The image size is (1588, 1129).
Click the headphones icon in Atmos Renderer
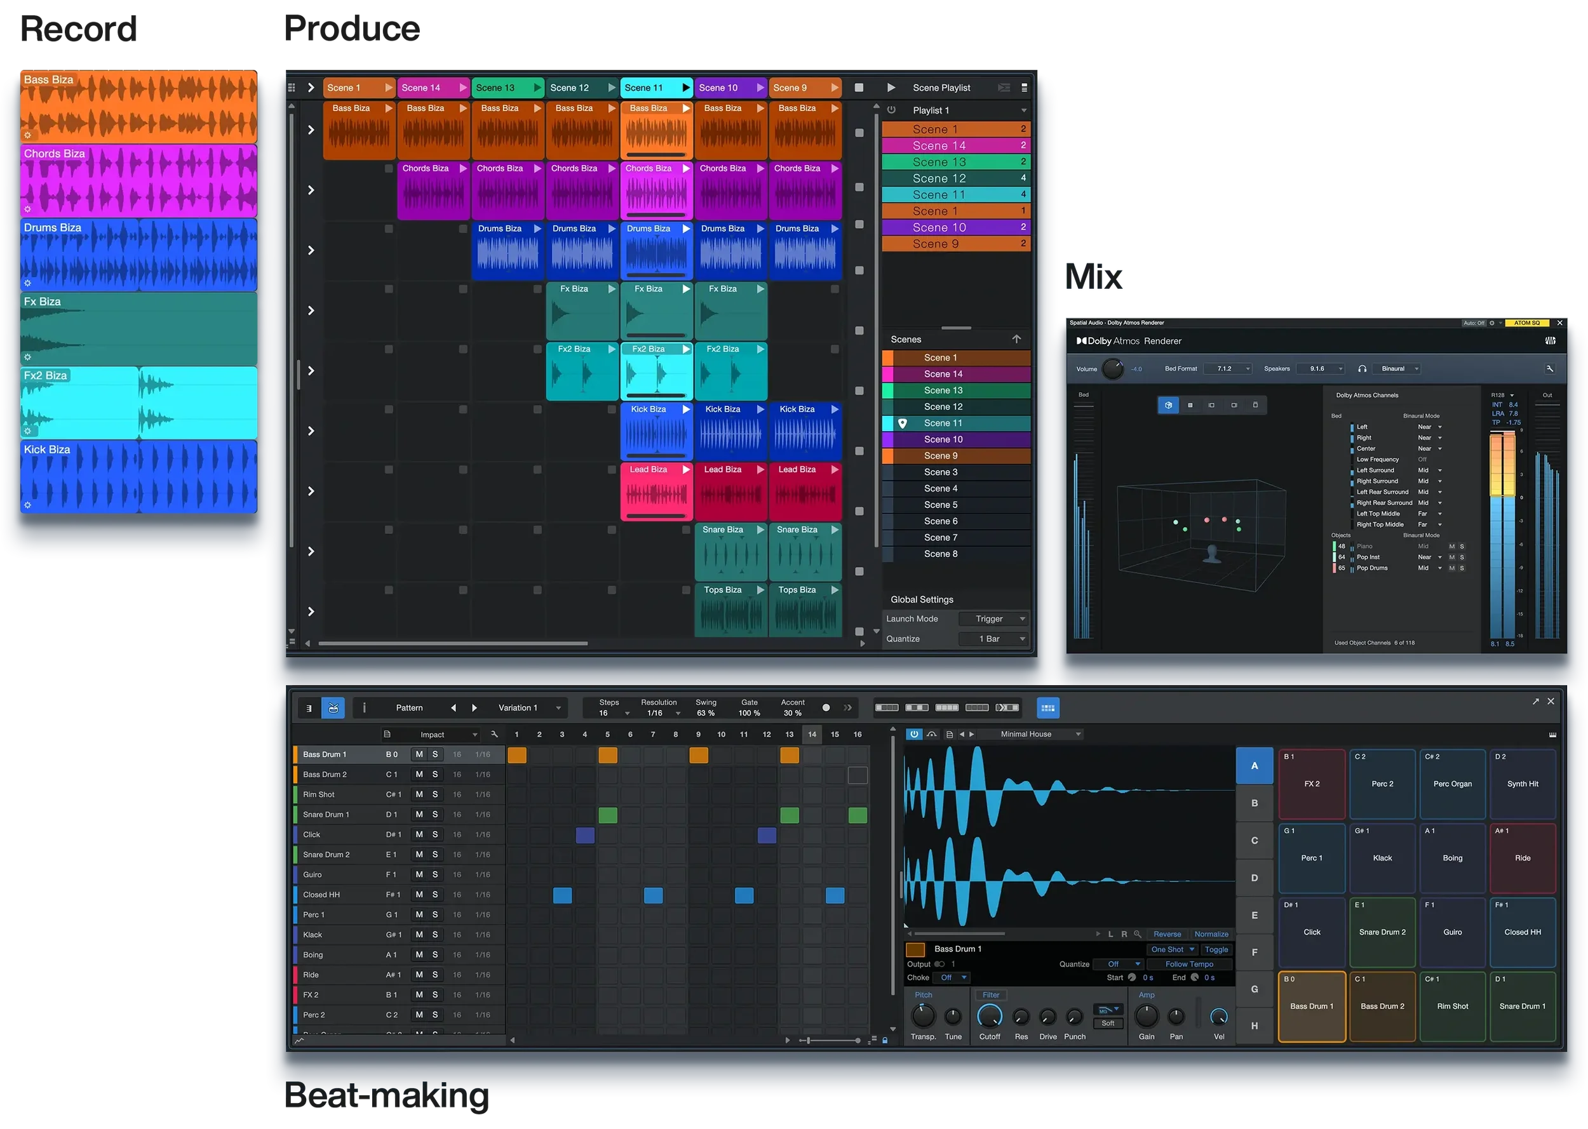point(1362,369)
